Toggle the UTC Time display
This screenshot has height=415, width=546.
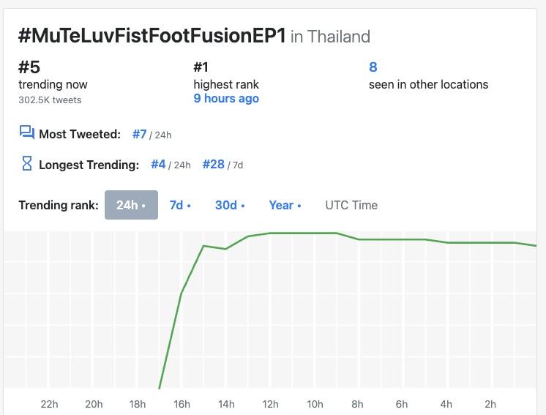point(351,205)
